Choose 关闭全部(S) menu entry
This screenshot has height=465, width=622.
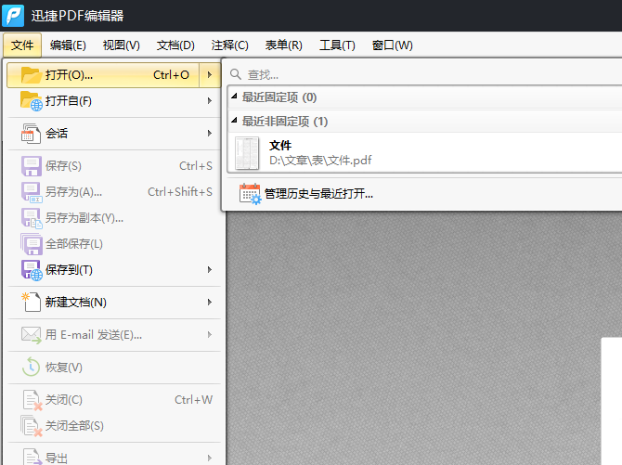[x=114, y=426]
